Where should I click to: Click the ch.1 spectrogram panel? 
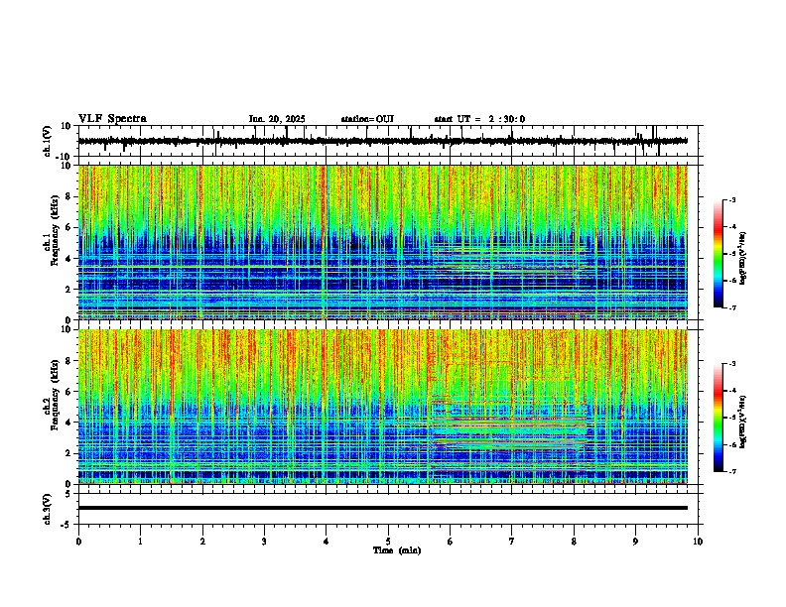click(383, 242)
